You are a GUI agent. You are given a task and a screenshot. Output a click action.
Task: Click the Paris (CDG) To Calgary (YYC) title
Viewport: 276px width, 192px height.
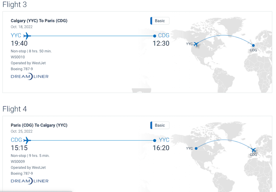pos(39,125)
